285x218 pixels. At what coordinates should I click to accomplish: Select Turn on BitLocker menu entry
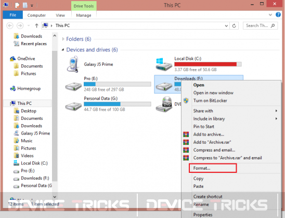point(210,101)
